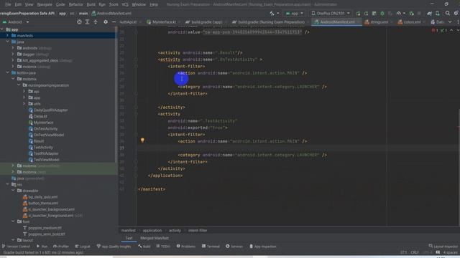Open Device Manager icon in toolbar
The image size is (460, 258).
click(438, 14)
